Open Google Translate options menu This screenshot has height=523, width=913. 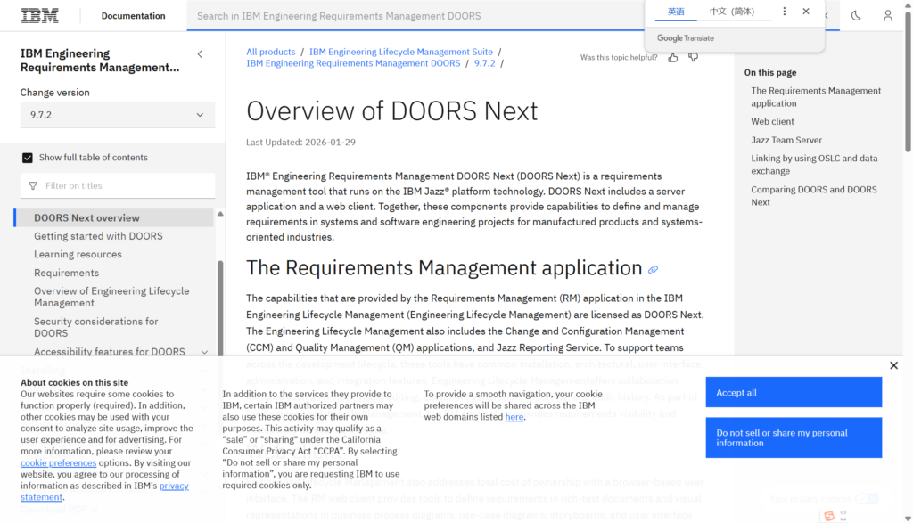coord(785,12)
